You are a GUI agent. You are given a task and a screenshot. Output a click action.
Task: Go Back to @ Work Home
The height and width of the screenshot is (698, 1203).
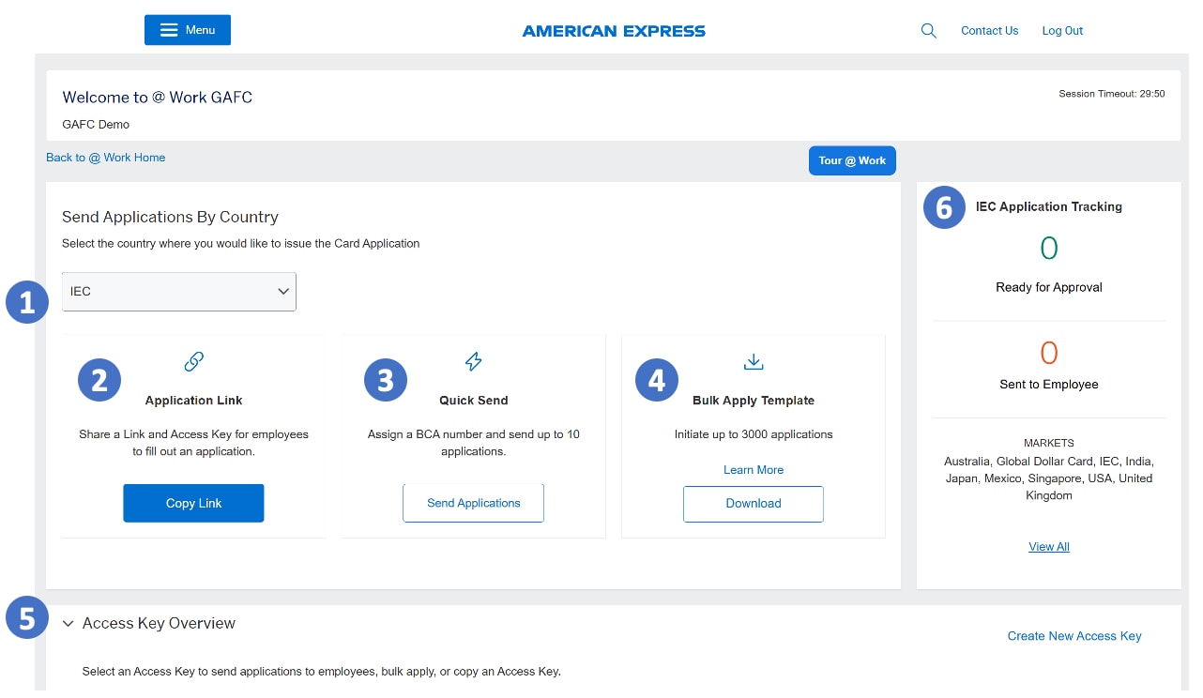coord(106,158)
